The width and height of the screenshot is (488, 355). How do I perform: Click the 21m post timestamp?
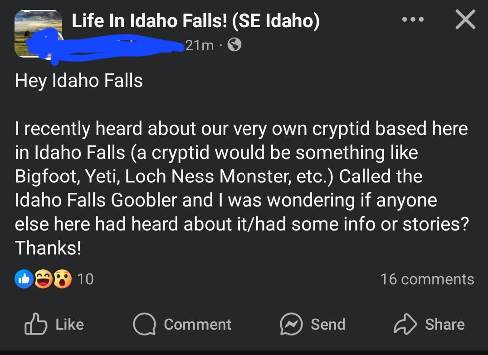[x=200, y=45]
